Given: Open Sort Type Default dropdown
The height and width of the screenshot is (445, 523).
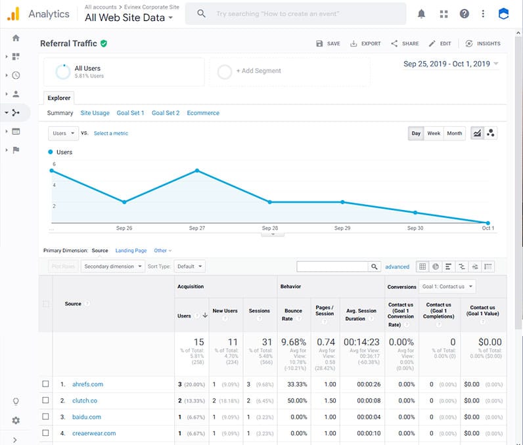Looking at the screenshot, I should click(x=189, y=266).
